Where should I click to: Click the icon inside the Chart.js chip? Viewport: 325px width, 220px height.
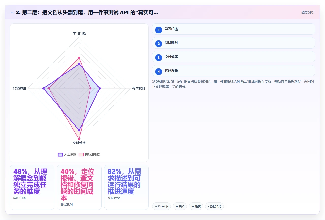156,206
